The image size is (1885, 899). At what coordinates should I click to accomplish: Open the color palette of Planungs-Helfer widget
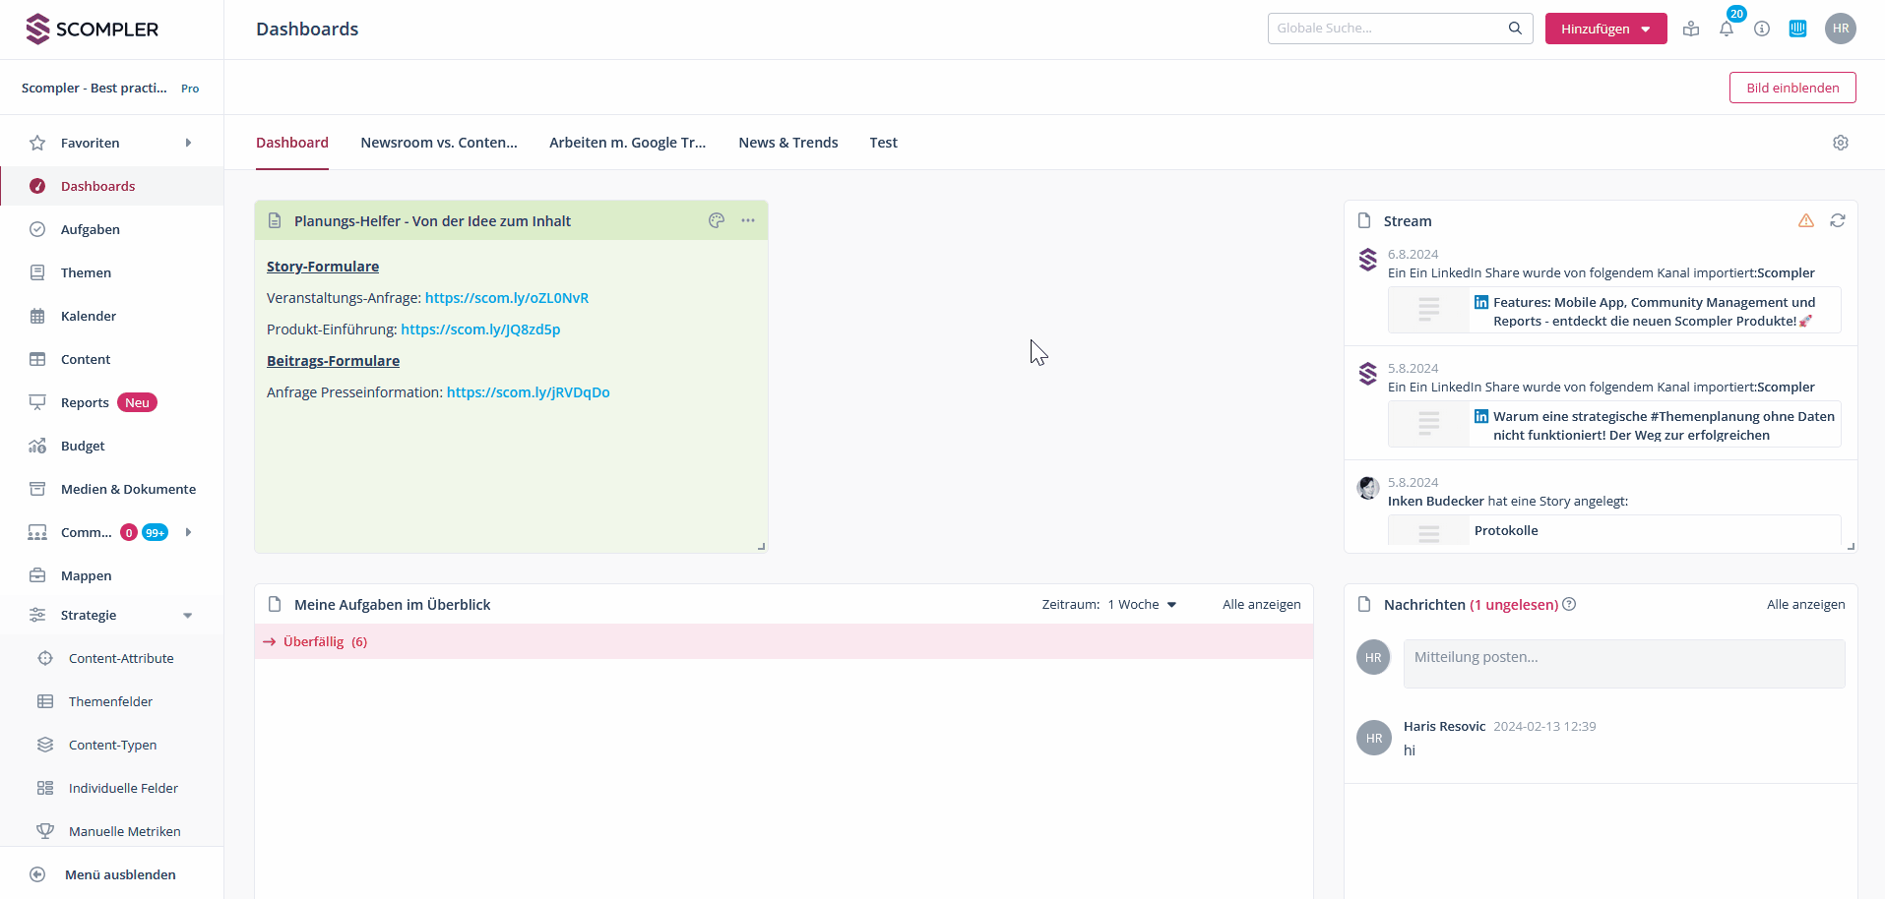coord(717,220)
